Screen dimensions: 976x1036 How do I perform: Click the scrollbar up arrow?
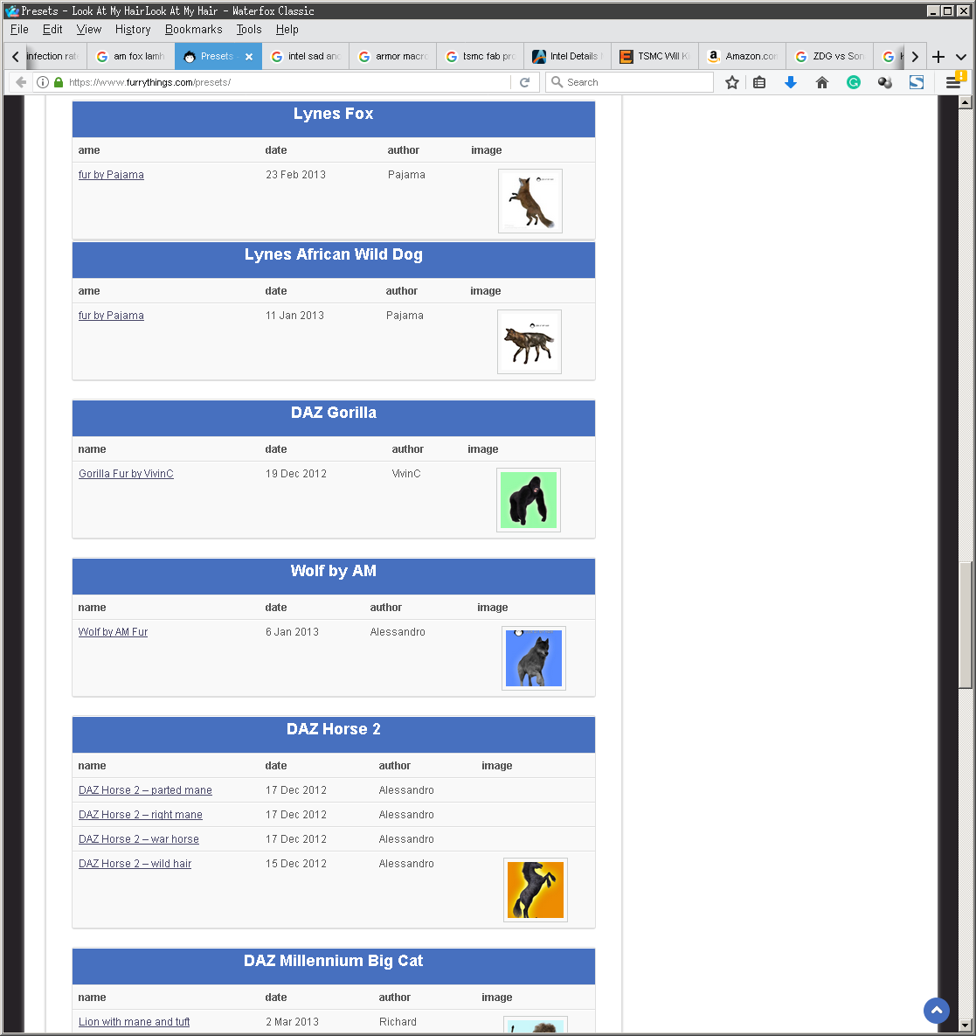pos(965,101)
